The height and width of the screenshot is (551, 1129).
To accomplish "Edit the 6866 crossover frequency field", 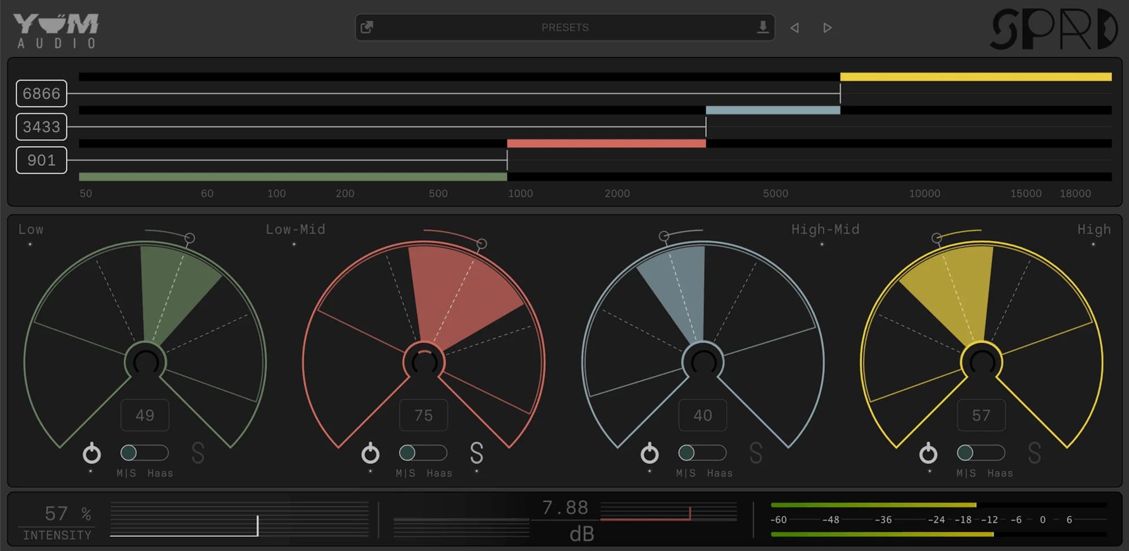I will coord(42,94).
